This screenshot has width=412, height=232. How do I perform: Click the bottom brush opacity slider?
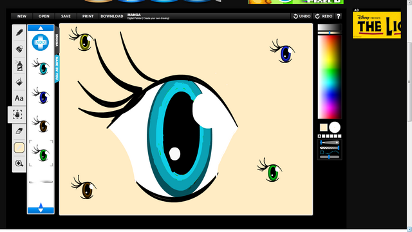(330, 157)
